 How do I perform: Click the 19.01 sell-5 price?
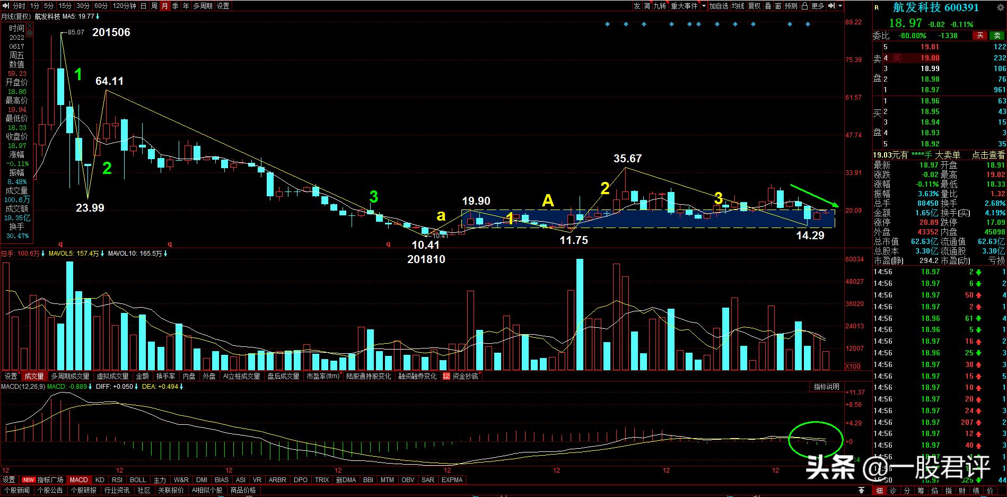pos(930,47)
